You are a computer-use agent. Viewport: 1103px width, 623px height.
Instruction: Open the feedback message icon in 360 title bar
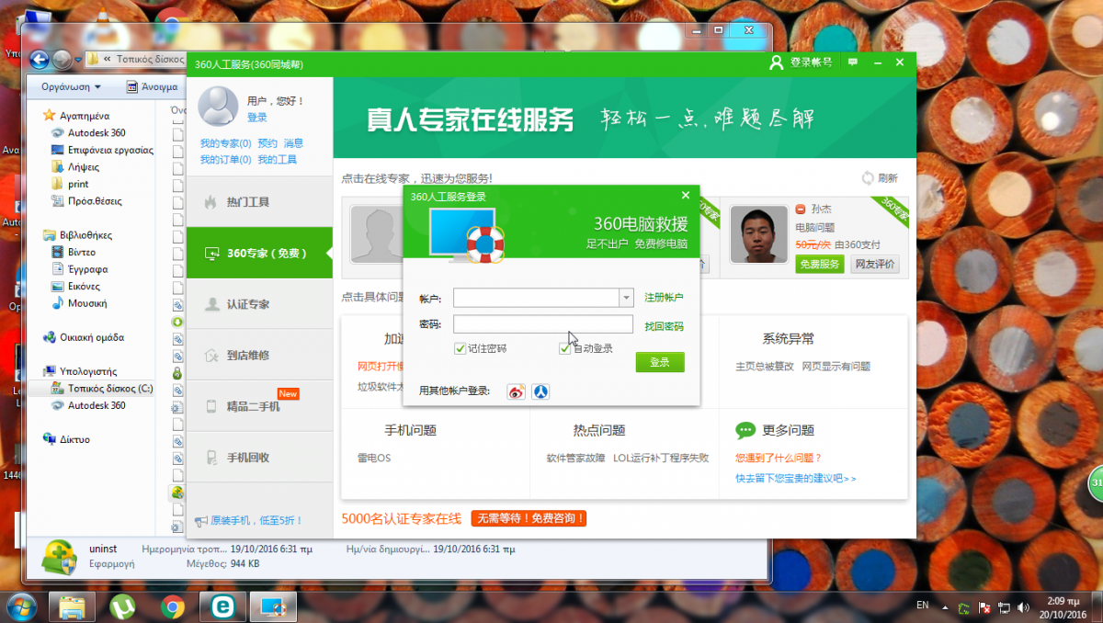[853, 62]
